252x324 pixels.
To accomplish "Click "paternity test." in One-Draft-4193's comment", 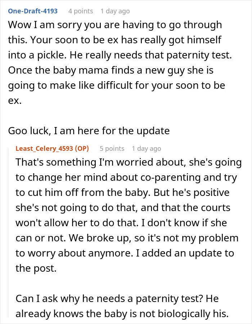I will [x=199, y=55].
